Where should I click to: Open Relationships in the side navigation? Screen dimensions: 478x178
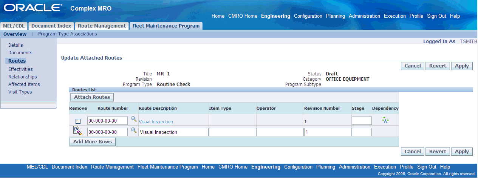pos(23,77)
